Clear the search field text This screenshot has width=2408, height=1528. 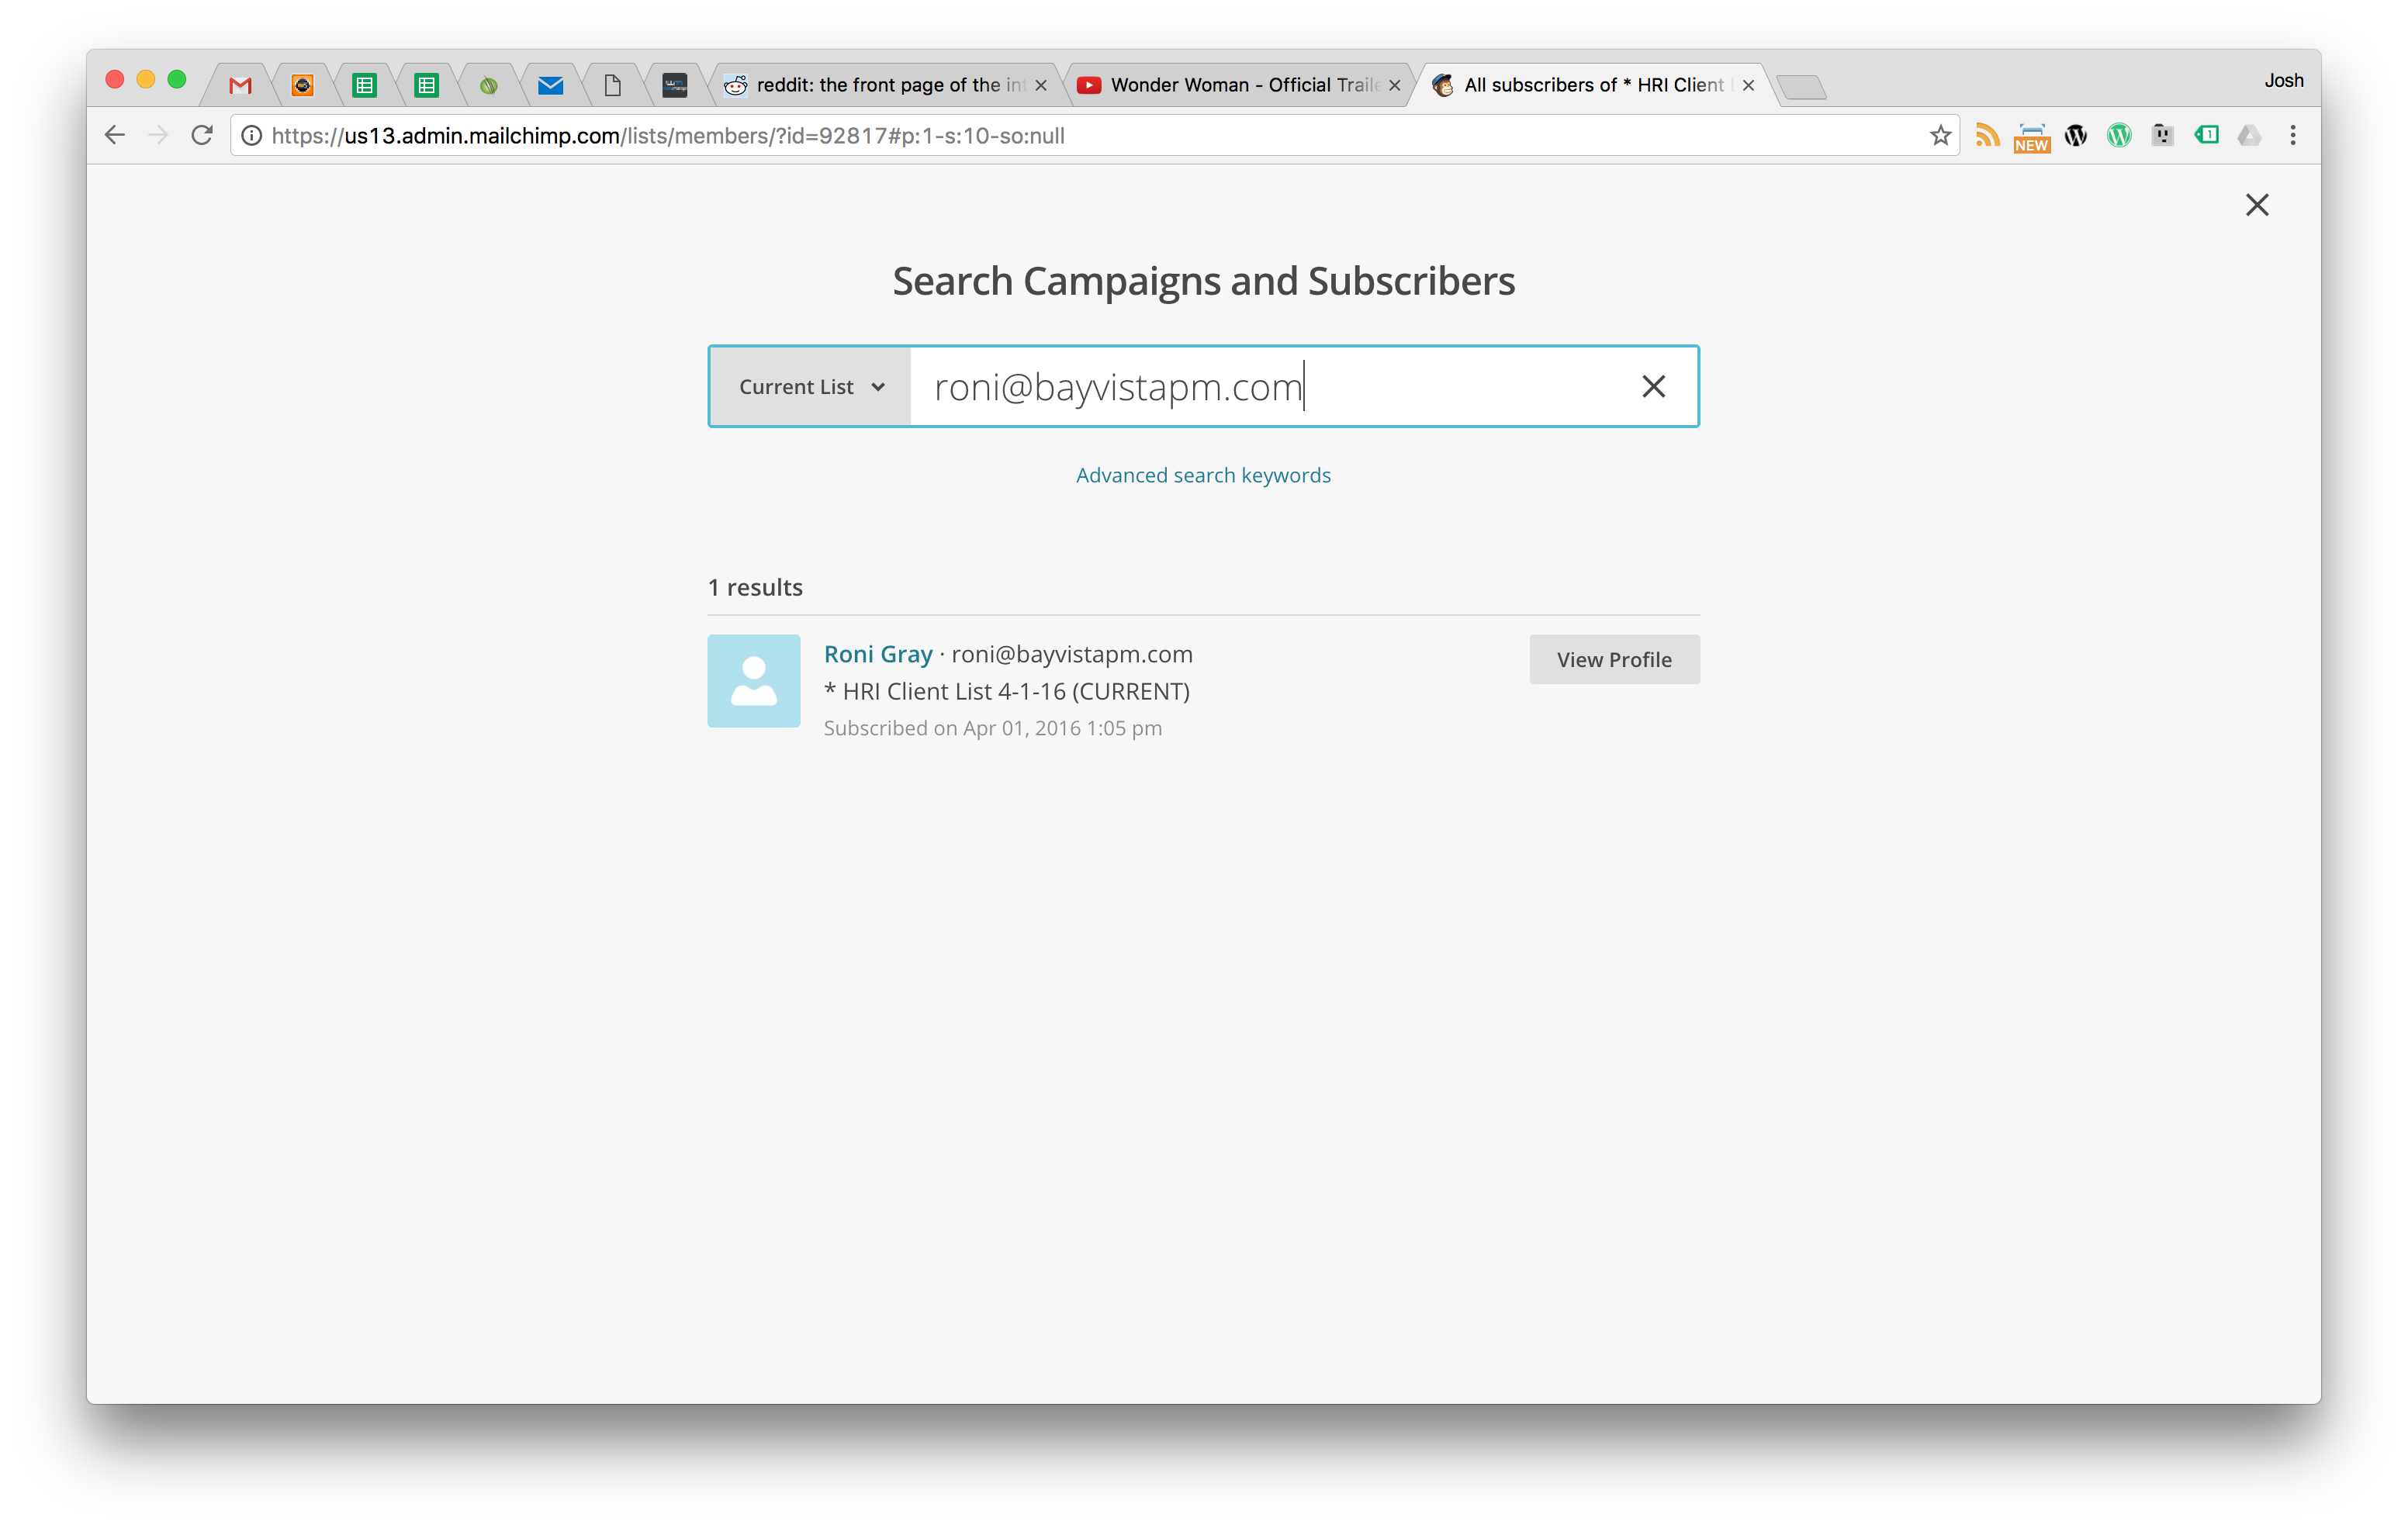pos(1653,386)
